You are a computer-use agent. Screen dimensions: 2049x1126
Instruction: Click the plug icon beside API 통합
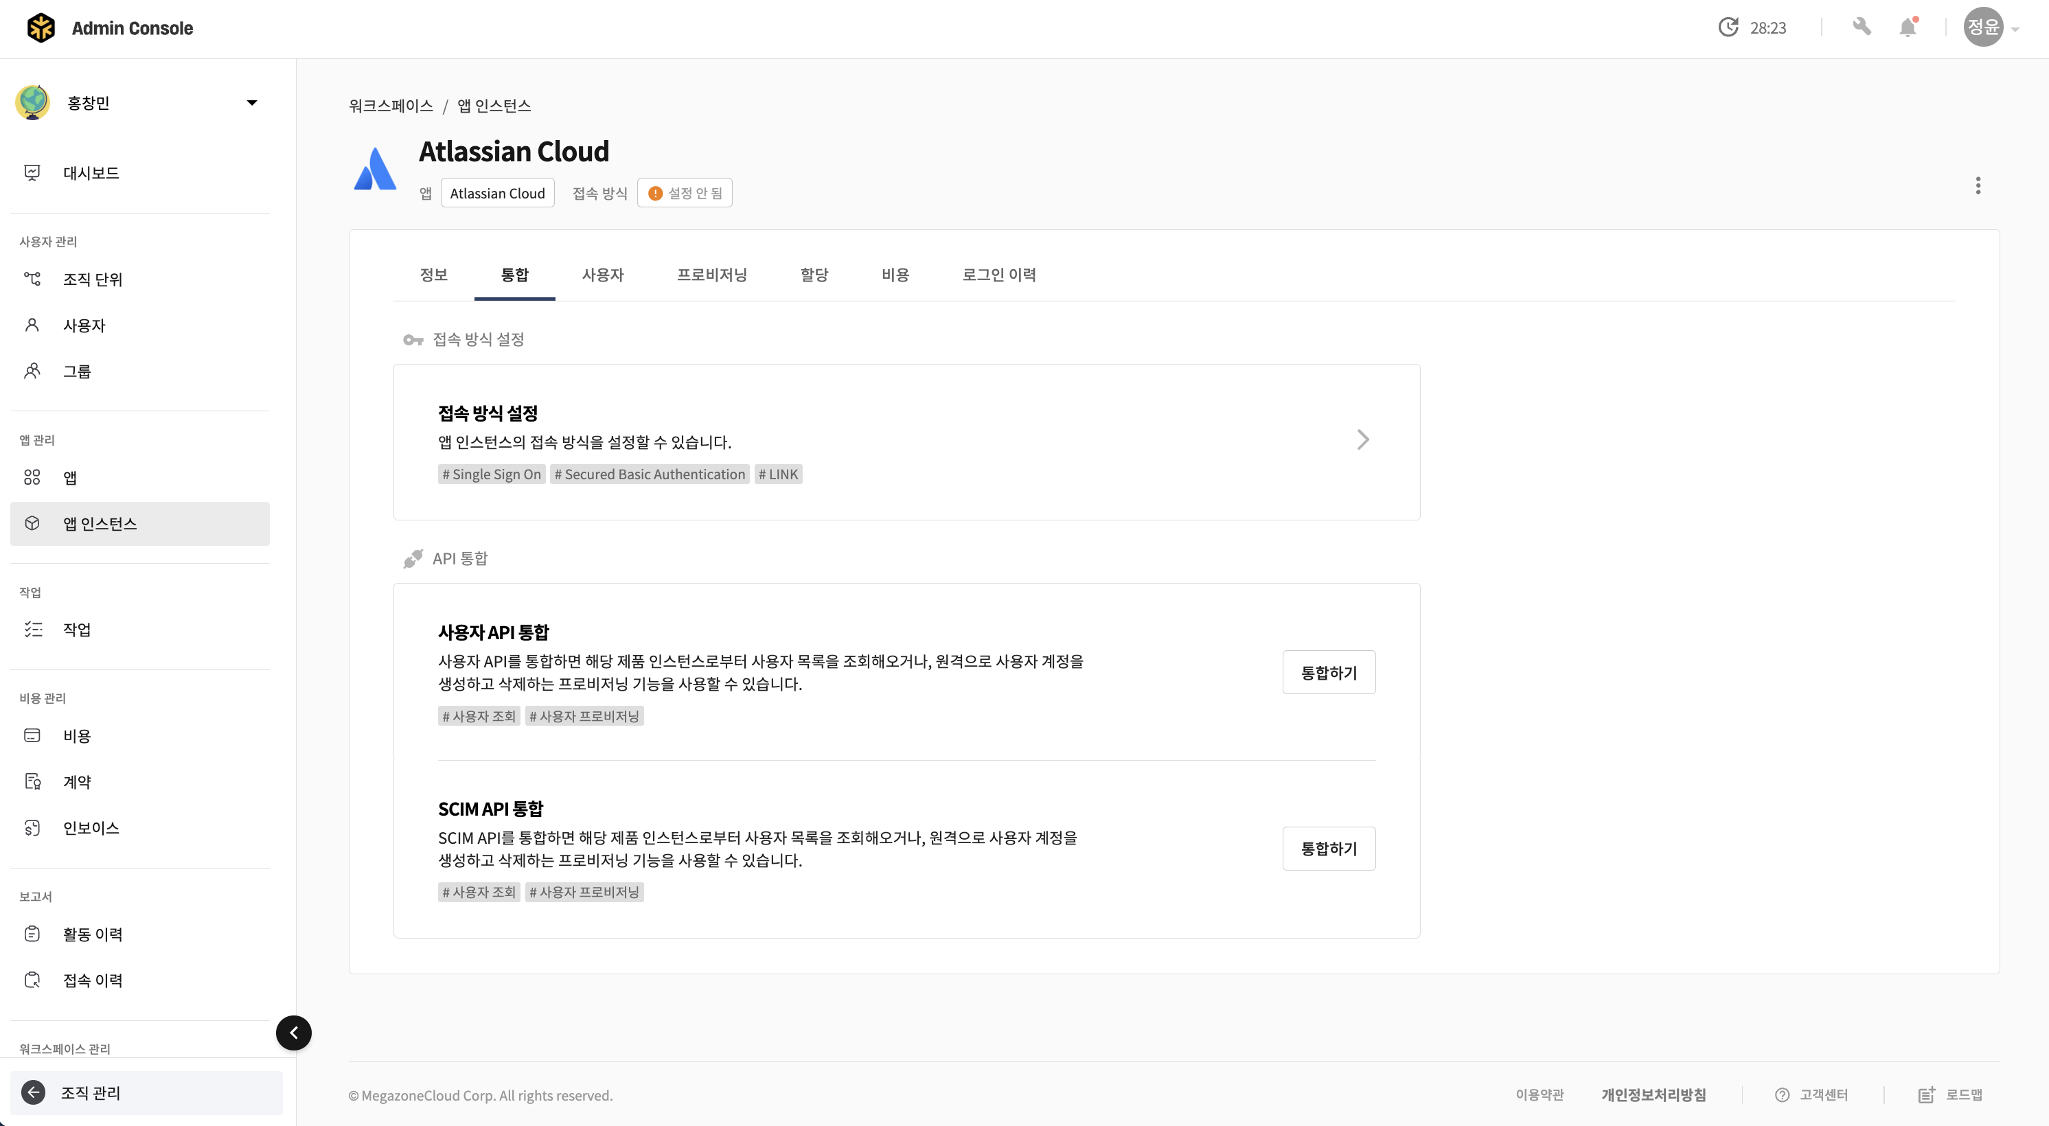[413, 559]
